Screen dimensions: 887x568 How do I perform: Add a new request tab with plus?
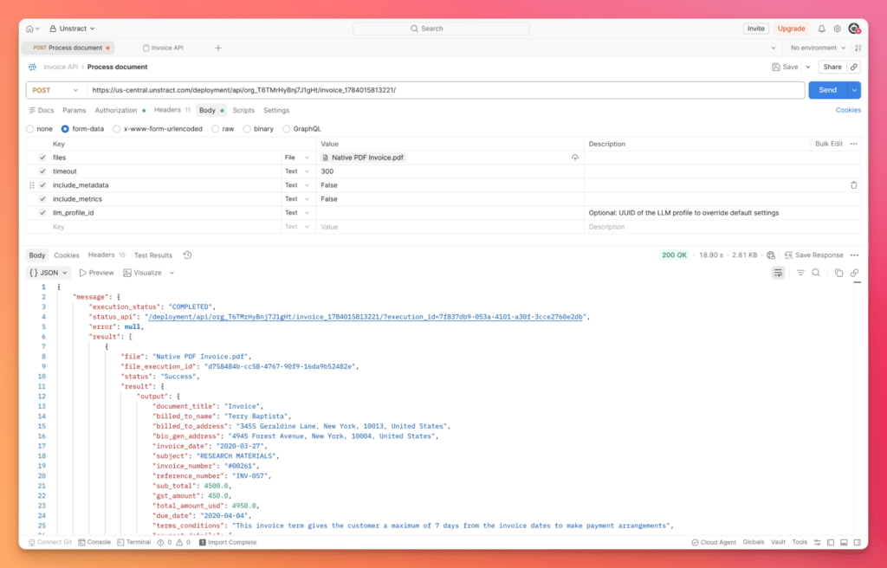click(217, 48)
